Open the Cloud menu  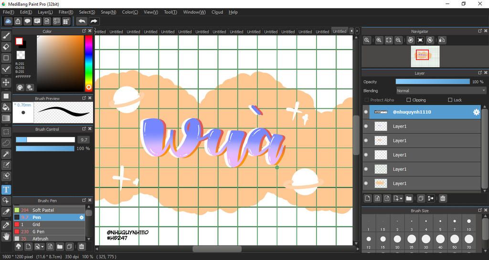pos(217,12)
